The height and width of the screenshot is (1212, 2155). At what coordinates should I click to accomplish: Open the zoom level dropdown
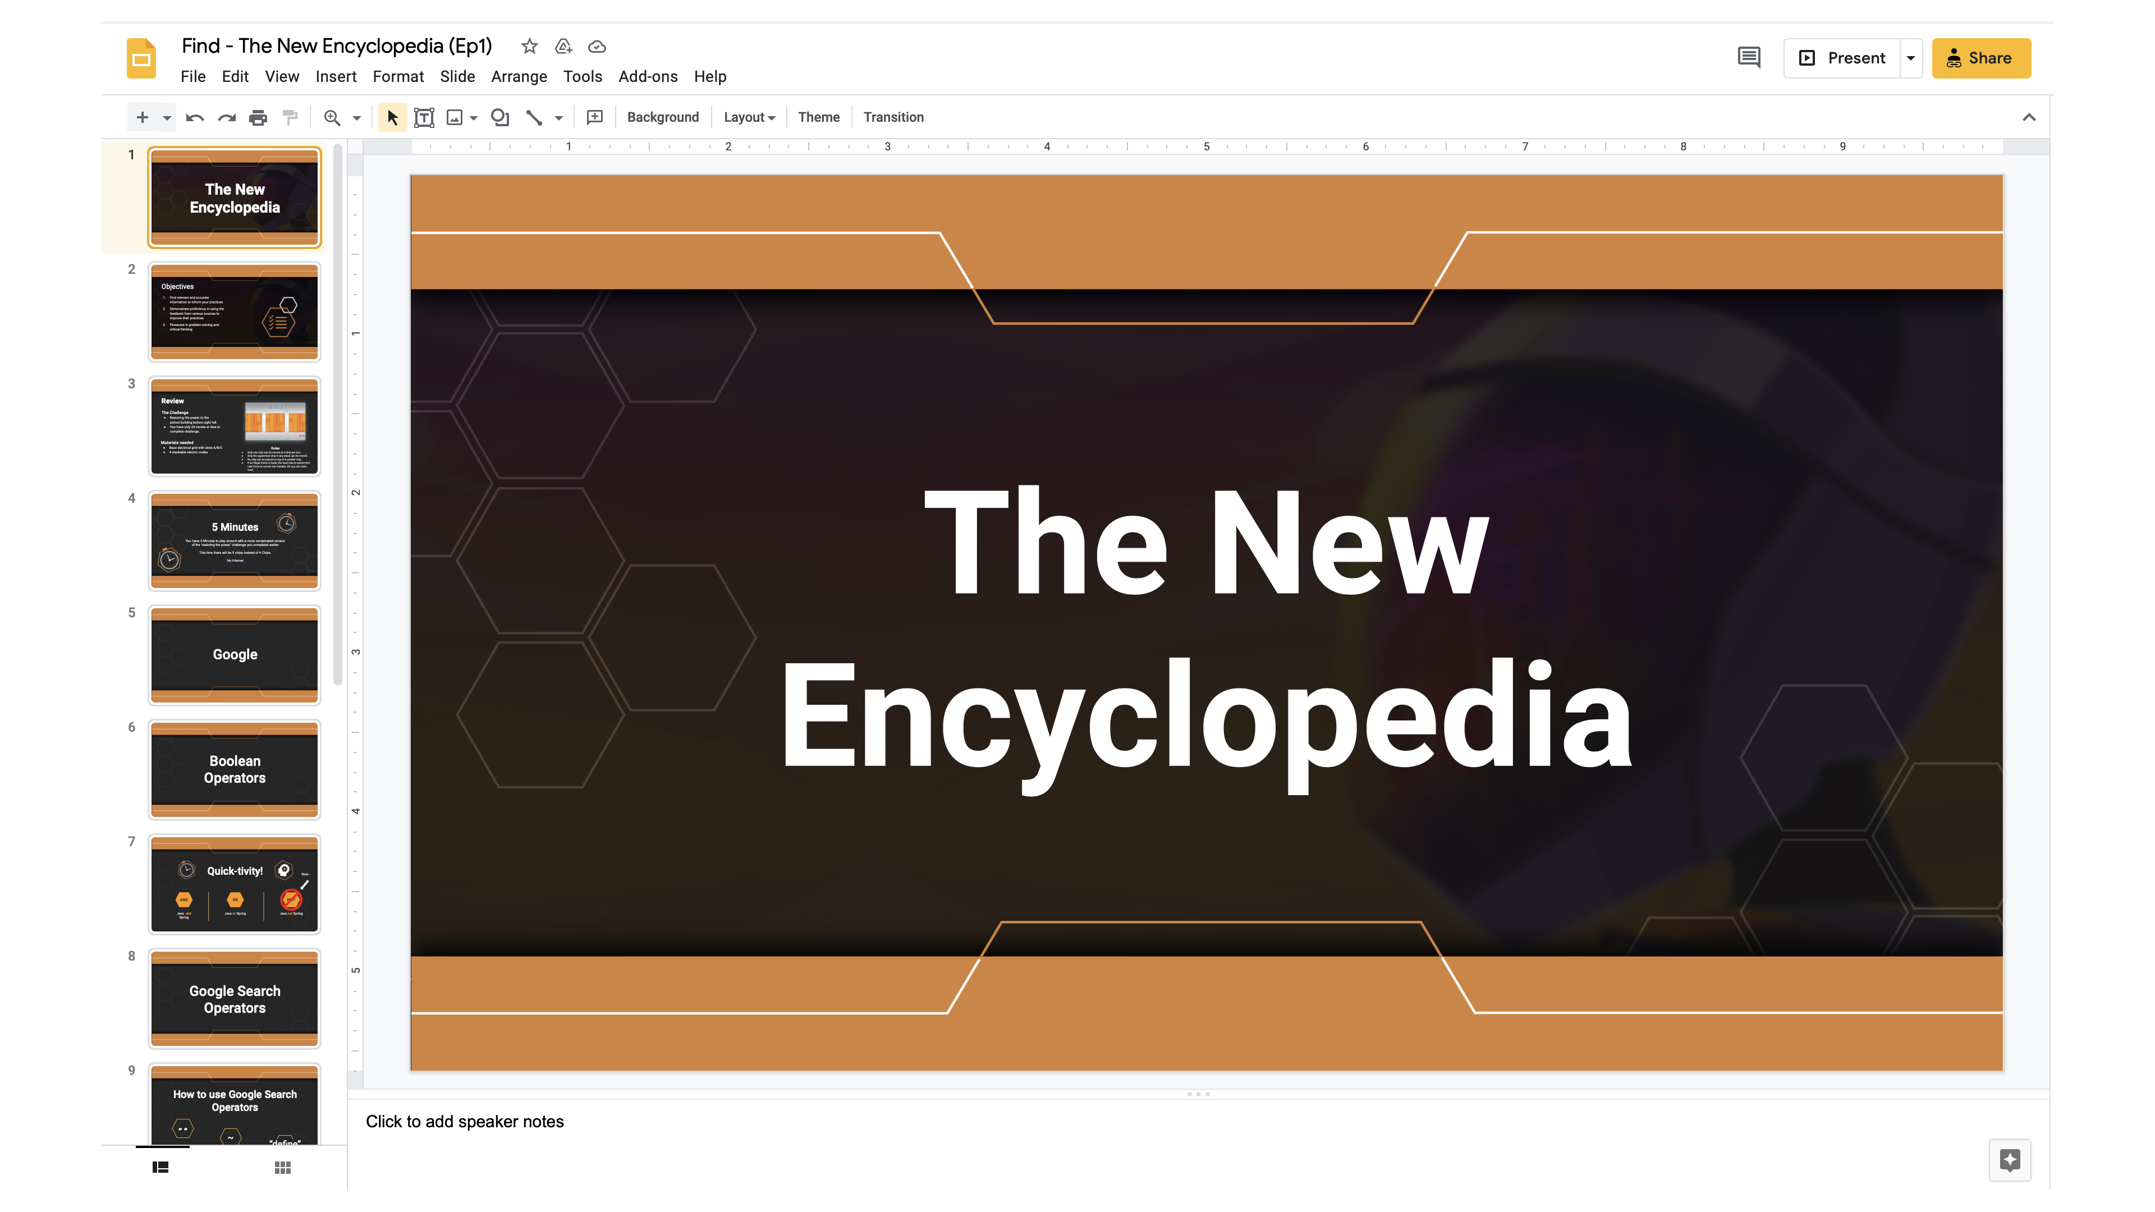coord(356,117)
